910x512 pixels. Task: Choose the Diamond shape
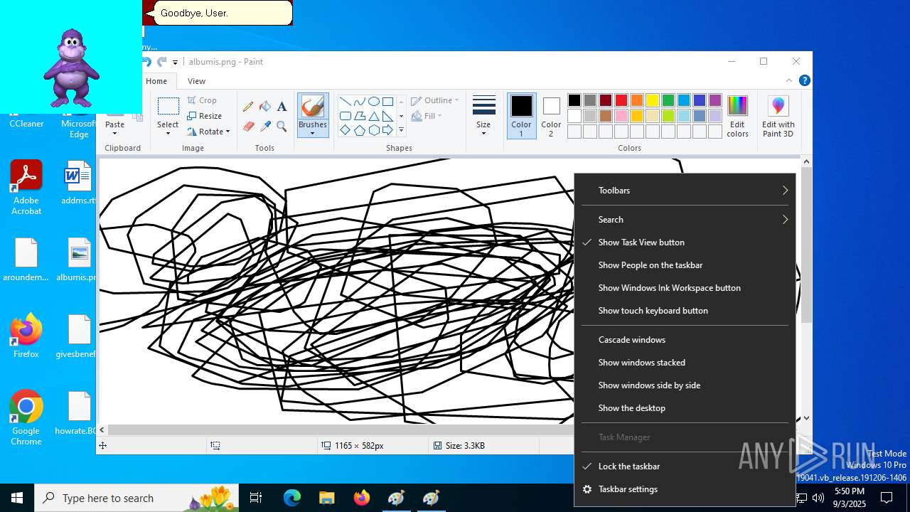[x=345, y=130]
